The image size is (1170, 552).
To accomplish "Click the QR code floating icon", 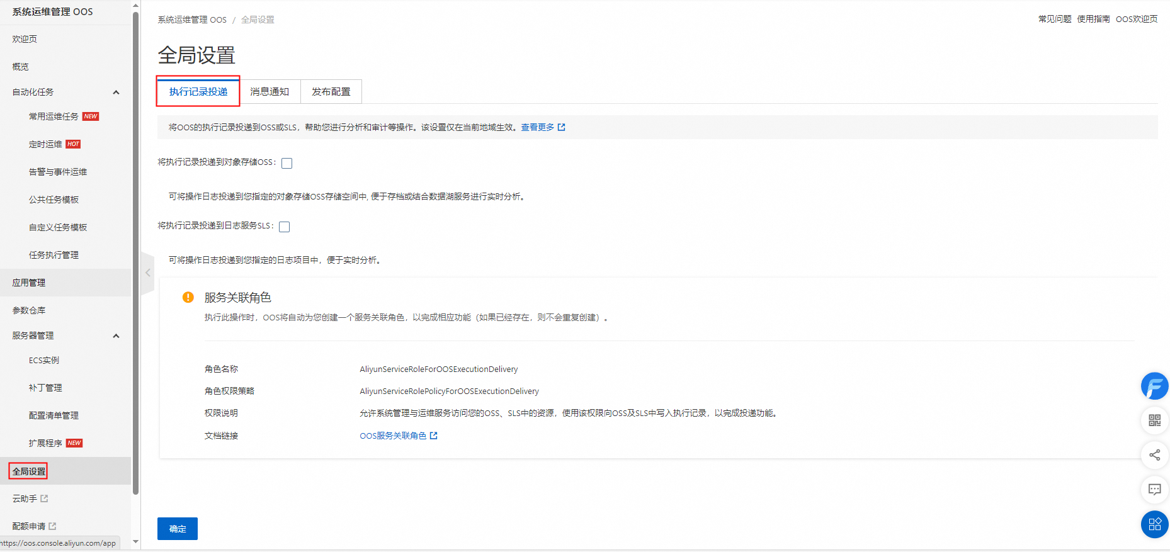I will tap(1154, 420).
